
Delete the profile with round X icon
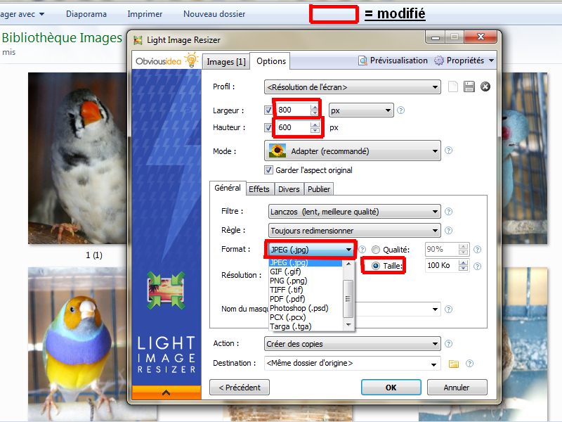(485, 87)
